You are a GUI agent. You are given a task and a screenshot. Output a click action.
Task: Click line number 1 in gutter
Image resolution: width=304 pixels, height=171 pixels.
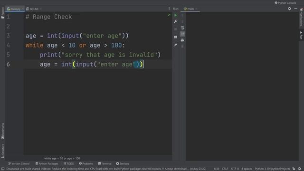pyautogui.click(x=8, y=17)
